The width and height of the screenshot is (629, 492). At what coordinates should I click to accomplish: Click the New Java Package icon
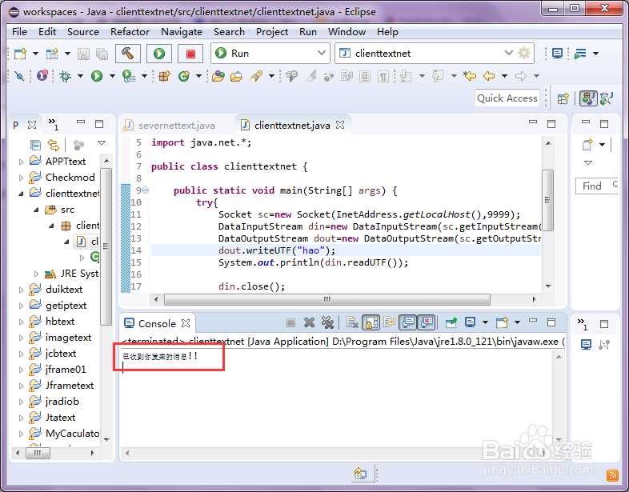[165, 76]
